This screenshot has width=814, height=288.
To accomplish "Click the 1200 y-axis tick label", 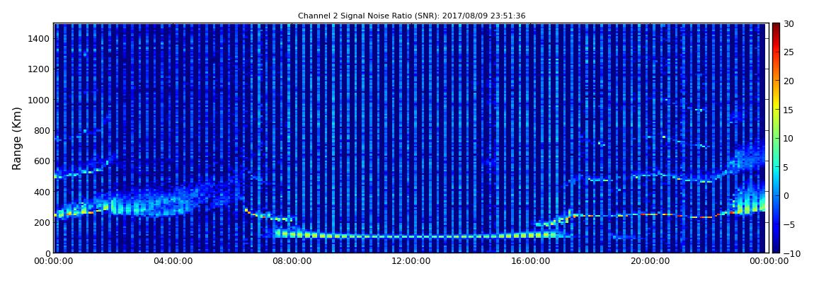I will tap(38, 69).
